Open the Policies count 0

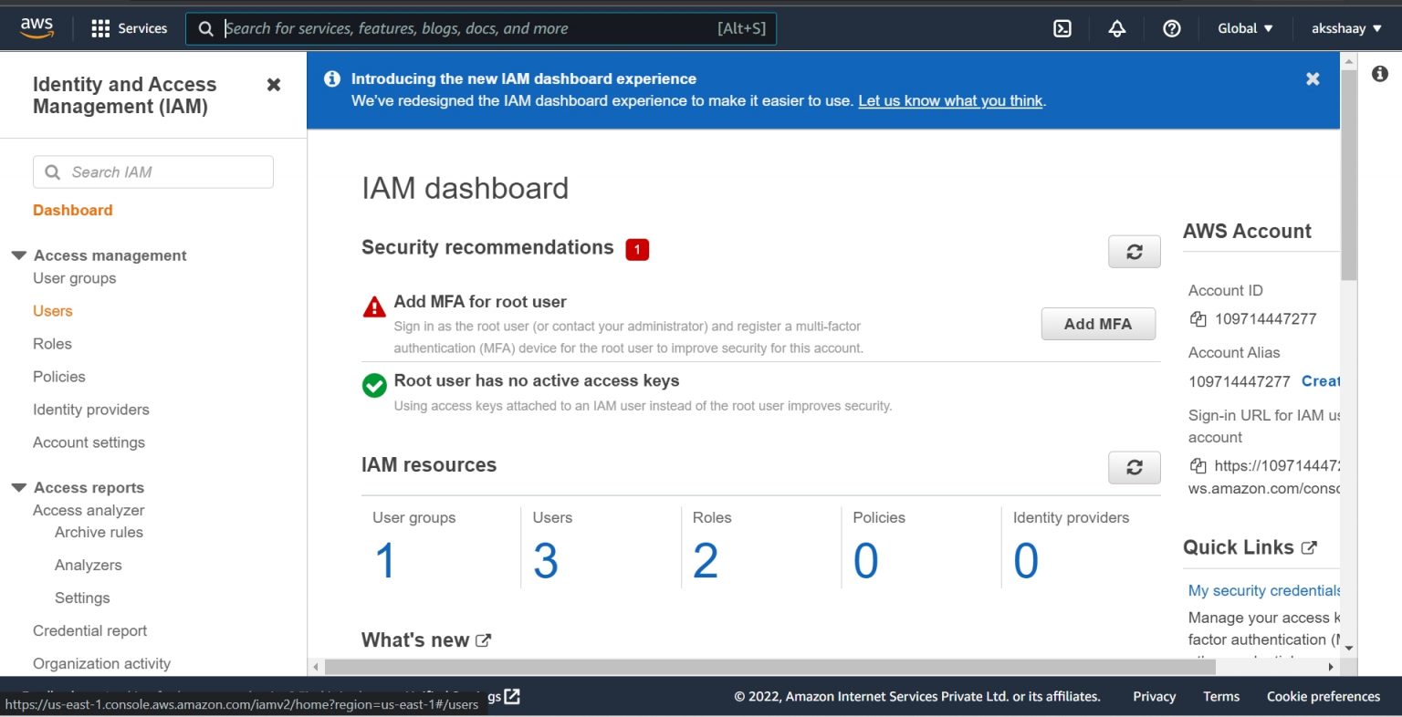point(866,560)
